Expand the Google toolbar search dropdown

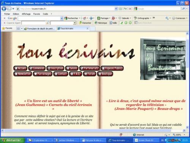[62, 18]
